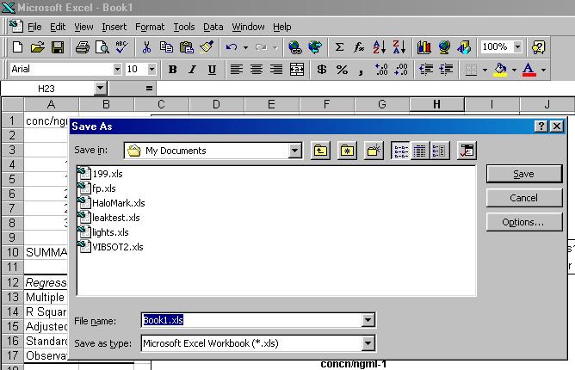Click the Insert Hyperlink globe icon
The width and height of the screenshot is (575, 370).
coord(295,47)
